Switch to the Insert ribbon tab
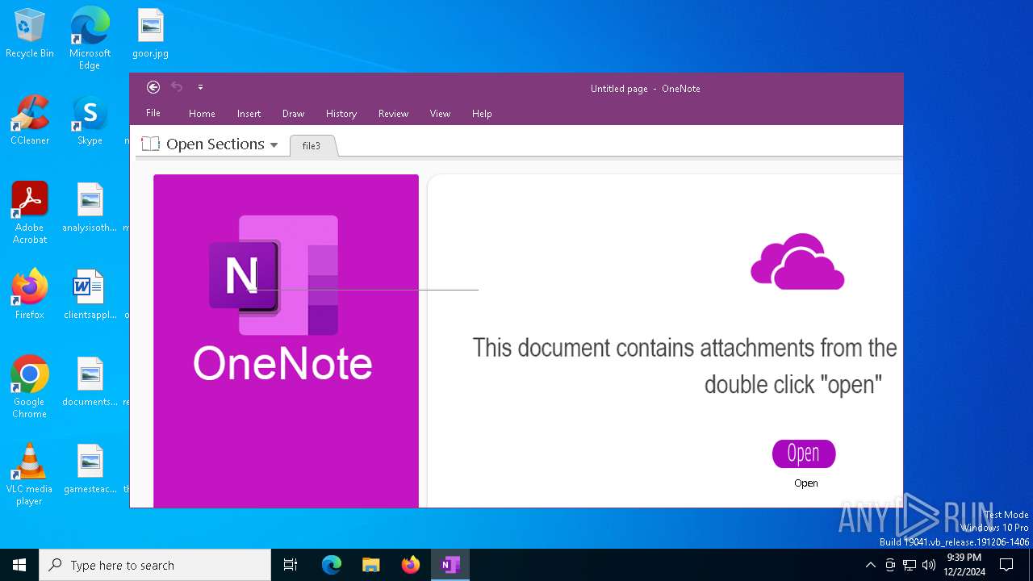 249,114
